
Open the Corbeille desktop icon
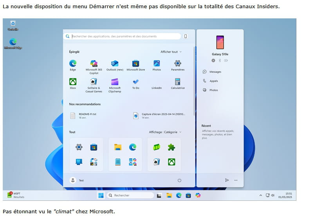pyautogui.click(x=13, y=25)
